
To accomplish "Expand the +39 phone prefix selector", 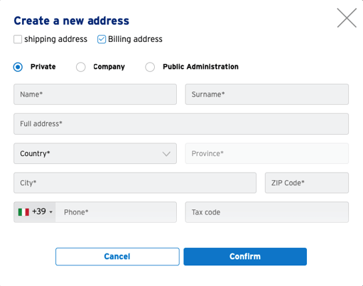I will 35,212.
